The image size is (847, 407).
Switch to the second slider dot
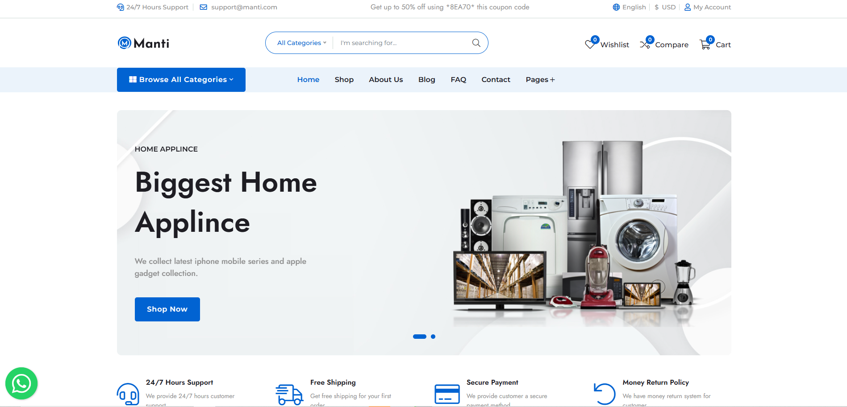point(433,337)
